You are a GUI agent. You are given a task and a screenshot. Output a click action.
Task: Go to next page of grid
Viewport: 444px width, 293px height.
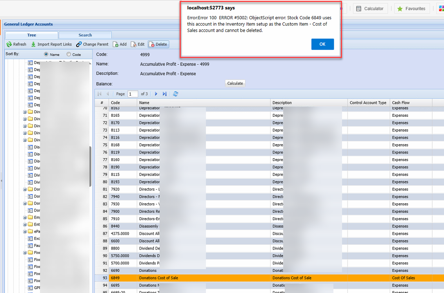tap(156, 94)
